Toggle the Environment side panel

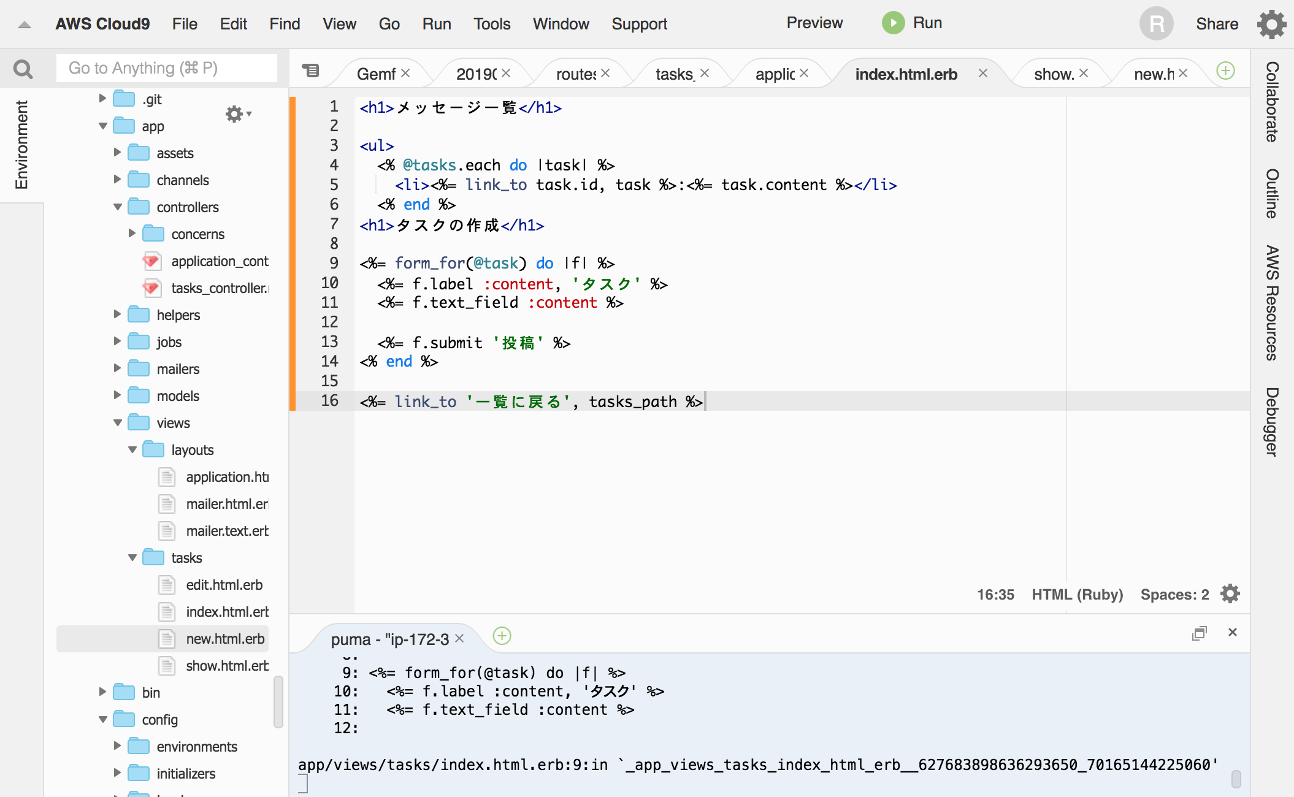pos(21,145)
